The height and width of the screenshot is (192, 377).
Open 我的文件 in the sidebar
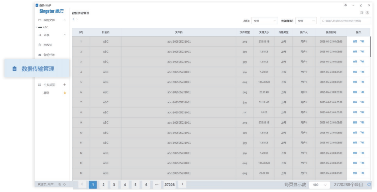coord(49,20)
